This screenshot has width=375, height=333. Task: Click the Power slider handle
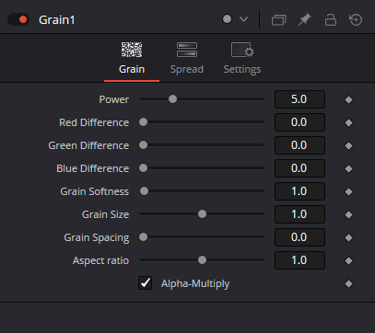coord(172,99)
